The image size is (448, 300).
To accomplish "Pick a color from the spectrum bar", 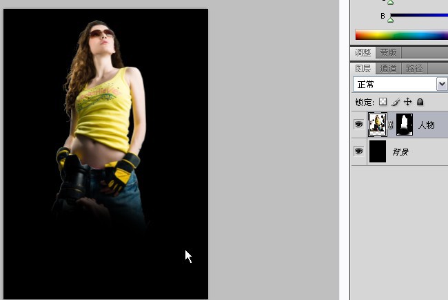I will coord(401,35).
